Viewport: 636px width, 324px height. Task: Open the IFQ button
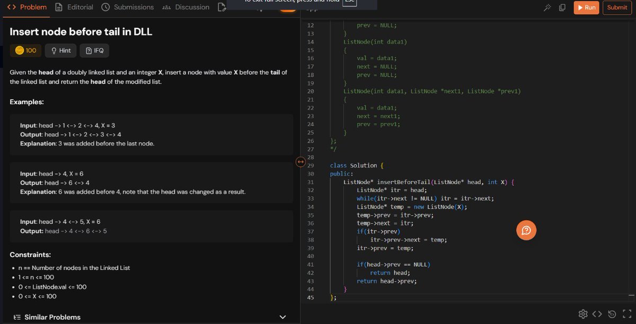[x=94, y=50]
